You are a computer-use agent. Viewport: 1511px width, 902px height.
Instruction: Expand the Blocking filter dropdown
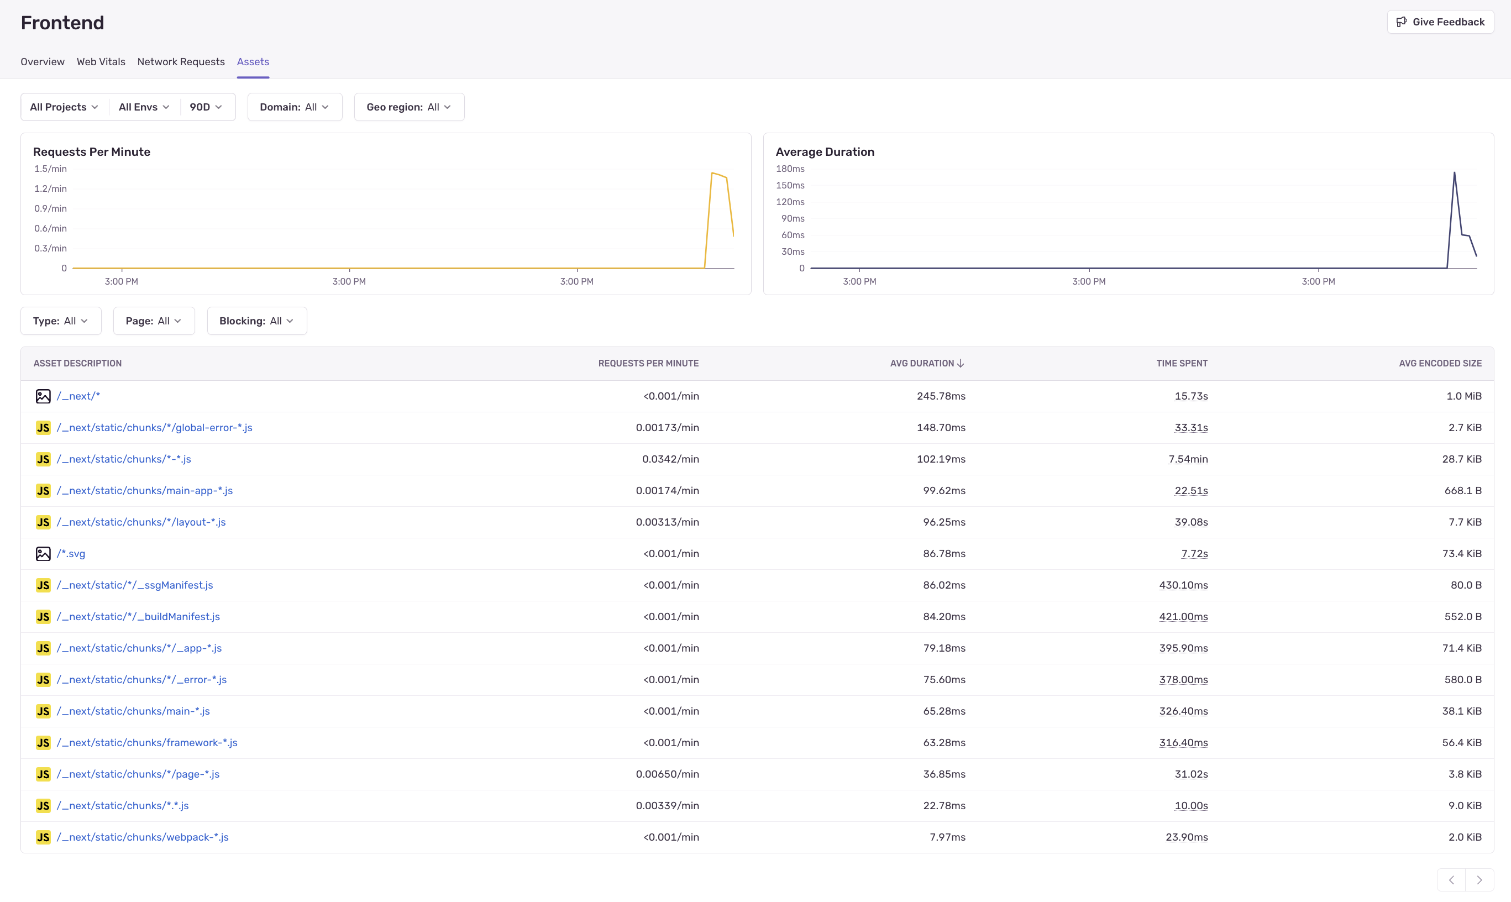[256, 321]
